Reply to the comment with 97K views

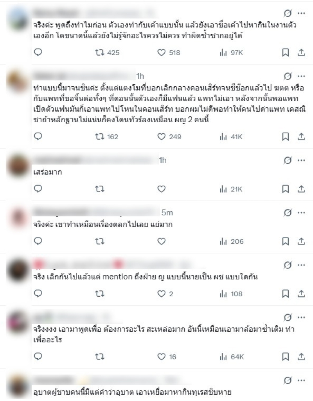pyautogui.click(x=38, y=53)
